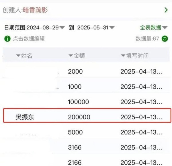Image resolution: width=172 pixels, height=166 pixels.
Task: Click the 3166 amount cell
Action: coord(75,147)
